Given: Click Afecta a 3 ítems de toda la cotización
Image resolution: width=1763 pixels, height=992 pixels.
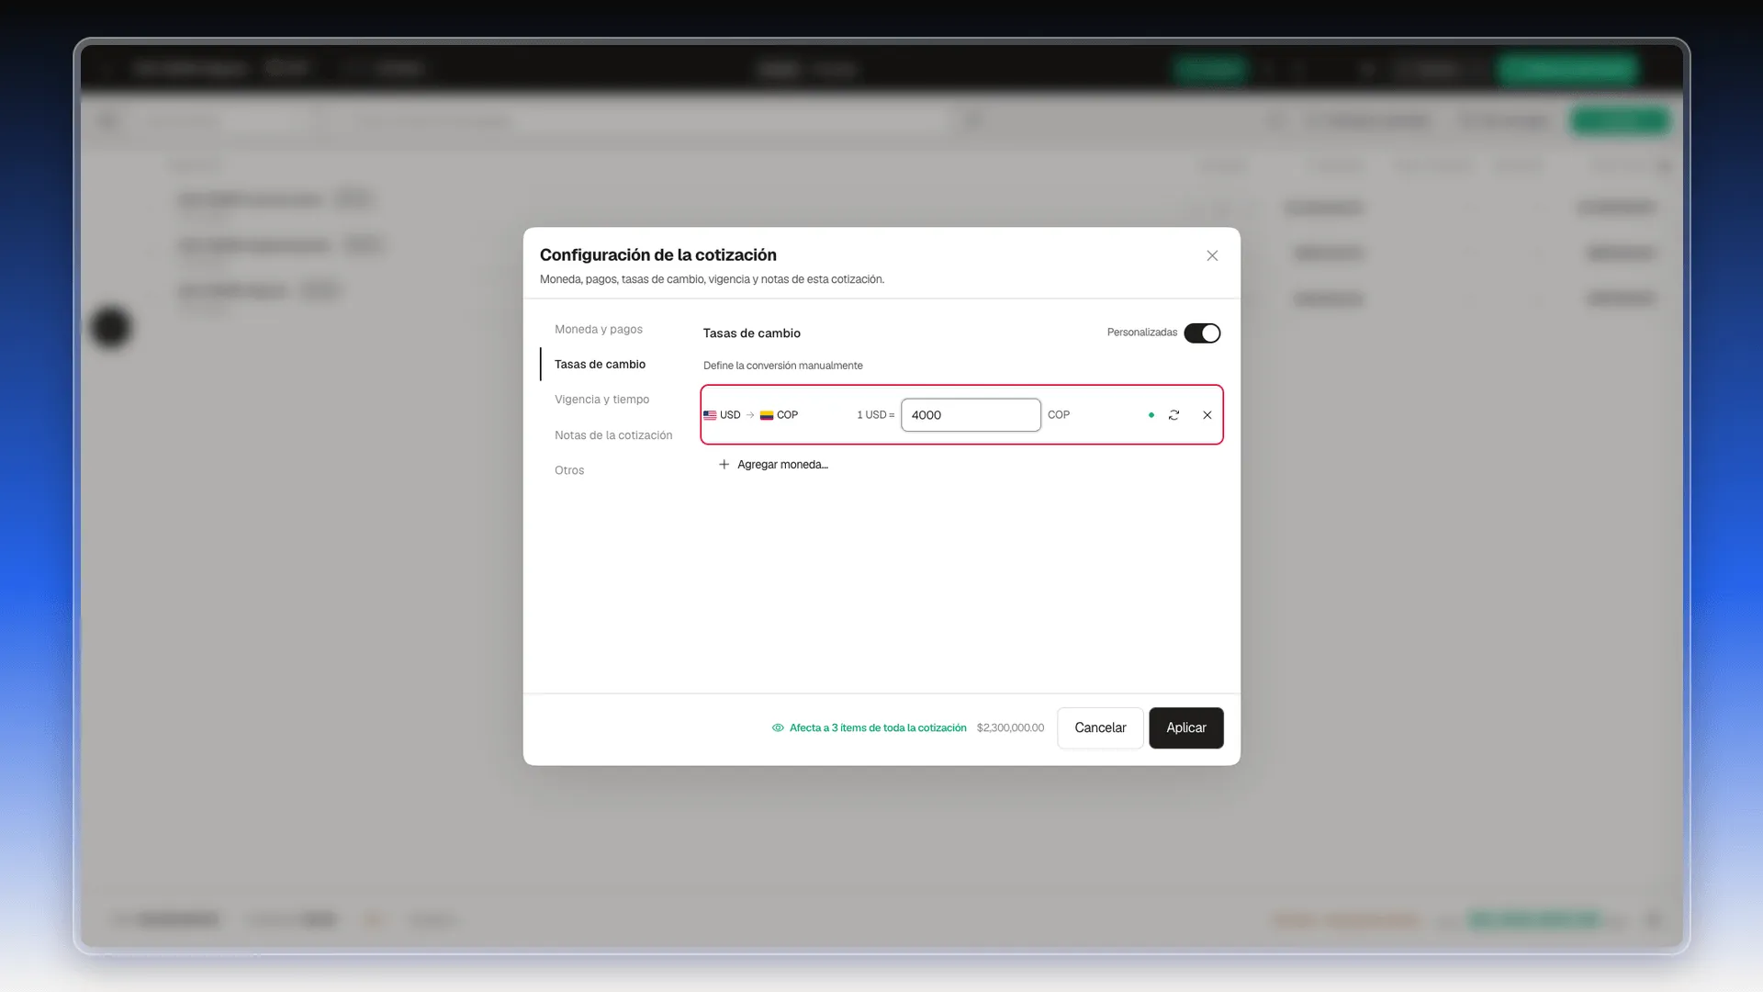Looking at the screenshot, I should click(878, 728).
